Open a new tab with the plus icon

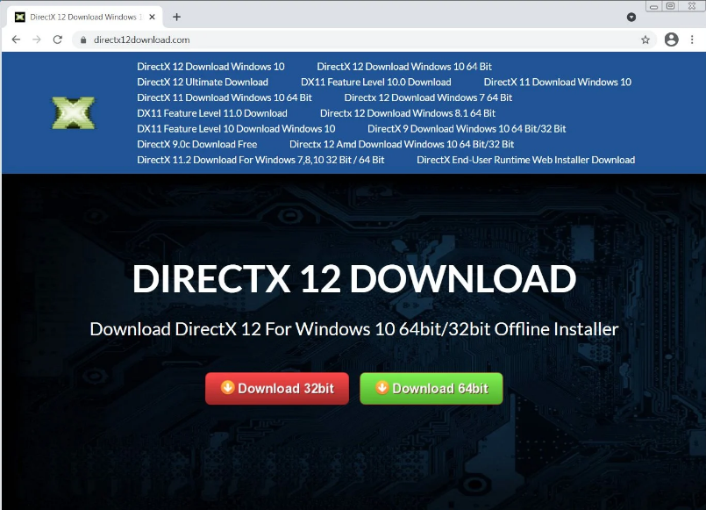(x=176, y=18)
